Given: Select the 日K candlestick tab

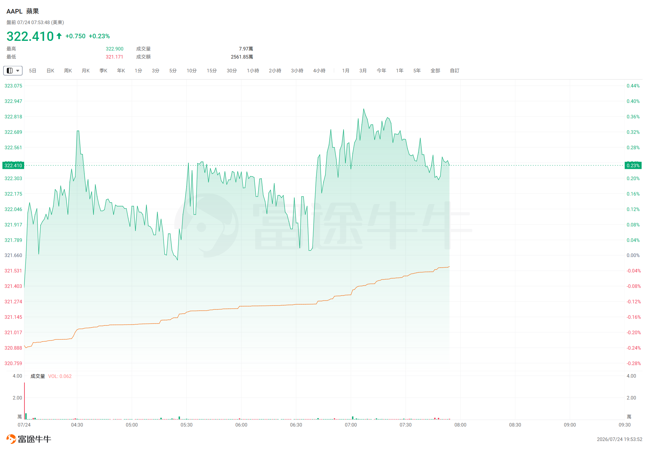Looking at the screenshot, I should click(x=50, y=70).
